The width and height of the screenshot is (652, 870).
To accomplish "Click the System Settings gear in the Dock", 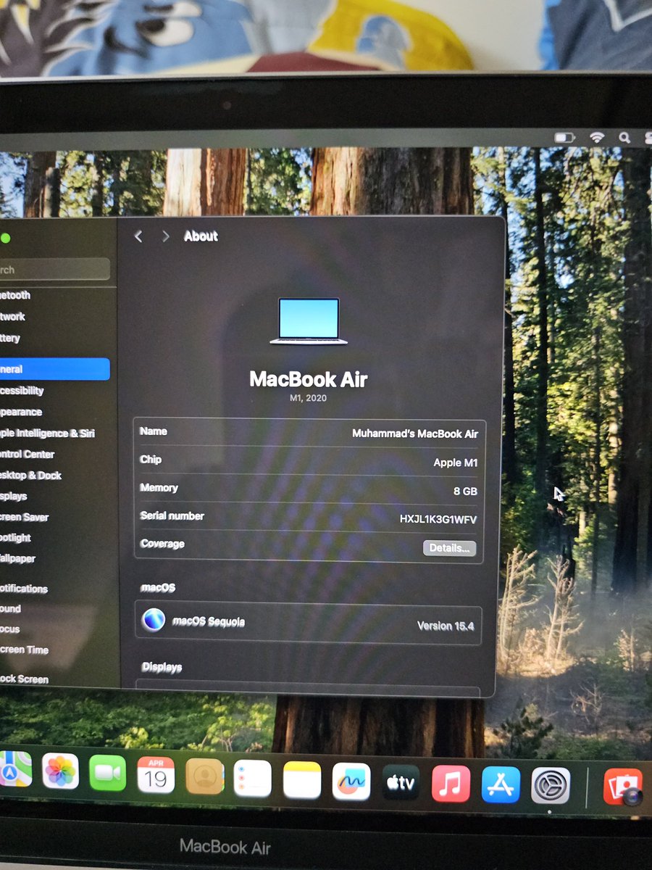I will point(551,786).
